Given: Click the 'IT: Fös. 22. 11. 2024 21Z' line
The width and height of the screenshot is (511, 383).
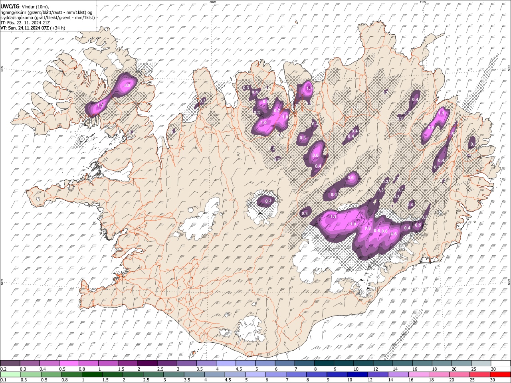Looking at the screenshot, I should pos(25,23).
